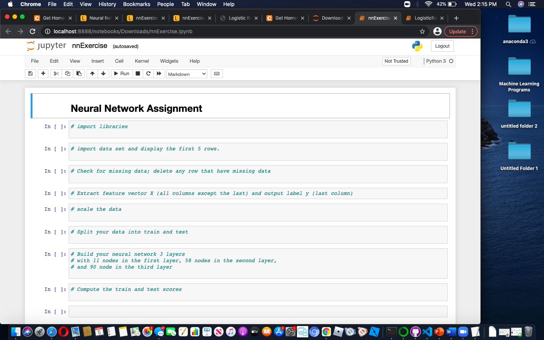Save the notebook using the floppy disk icon
The height and width of the screenshot is (340, 544).
click(30, 74)
